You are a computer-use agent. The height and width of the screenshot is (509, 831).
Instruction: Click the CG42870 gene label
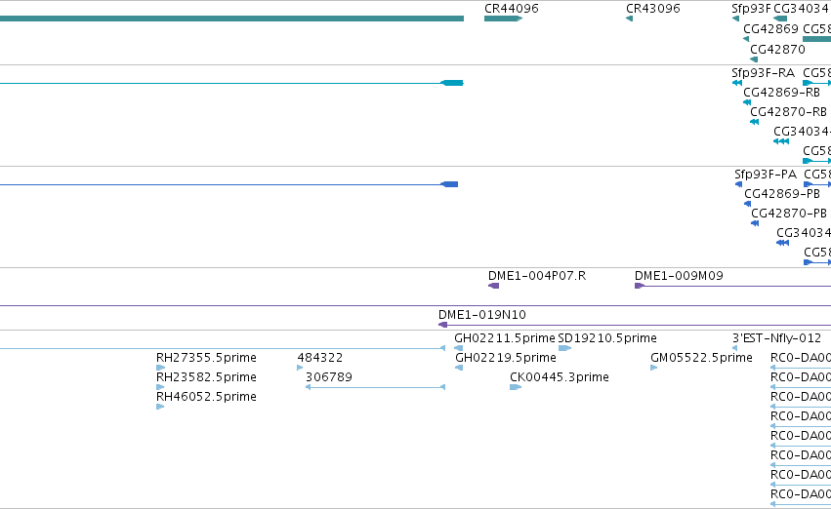777,49
